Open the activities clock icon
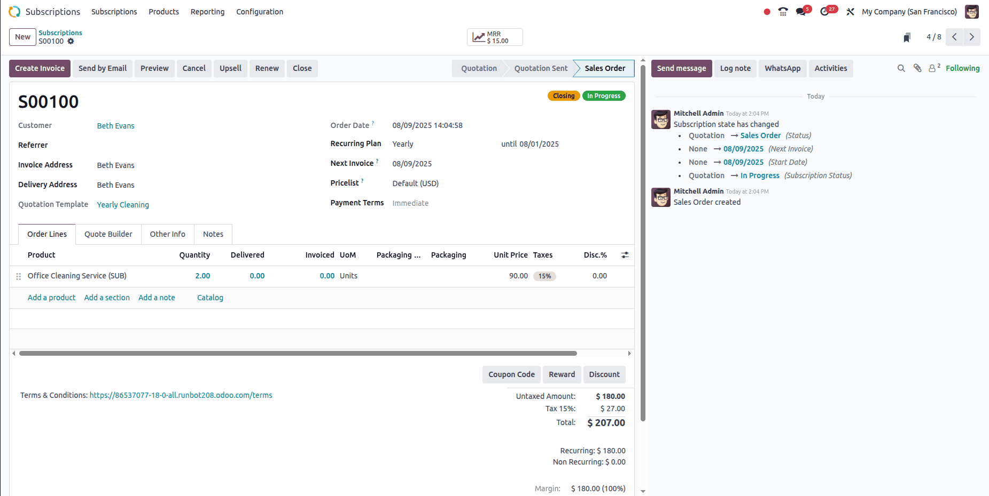The width and height of the screenshot is (989, 496). pyautogui.click(x=825, y=12)
